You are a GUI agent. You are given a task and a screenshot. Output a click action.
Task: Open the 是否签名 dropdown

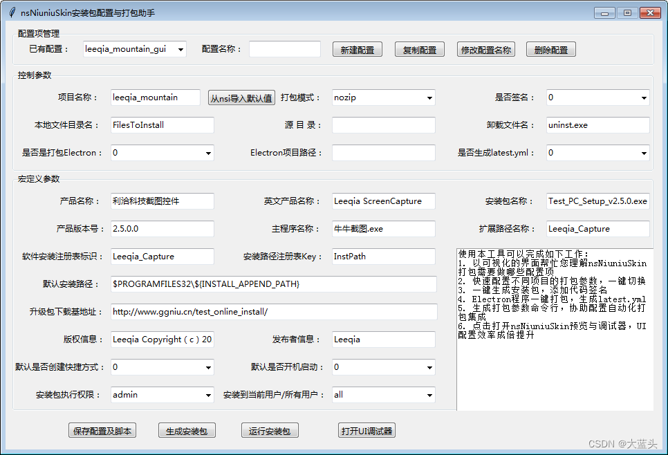597,98
